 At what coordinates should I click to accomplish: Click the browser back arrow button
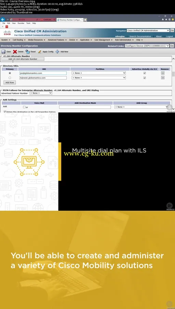tap(3, 19)
